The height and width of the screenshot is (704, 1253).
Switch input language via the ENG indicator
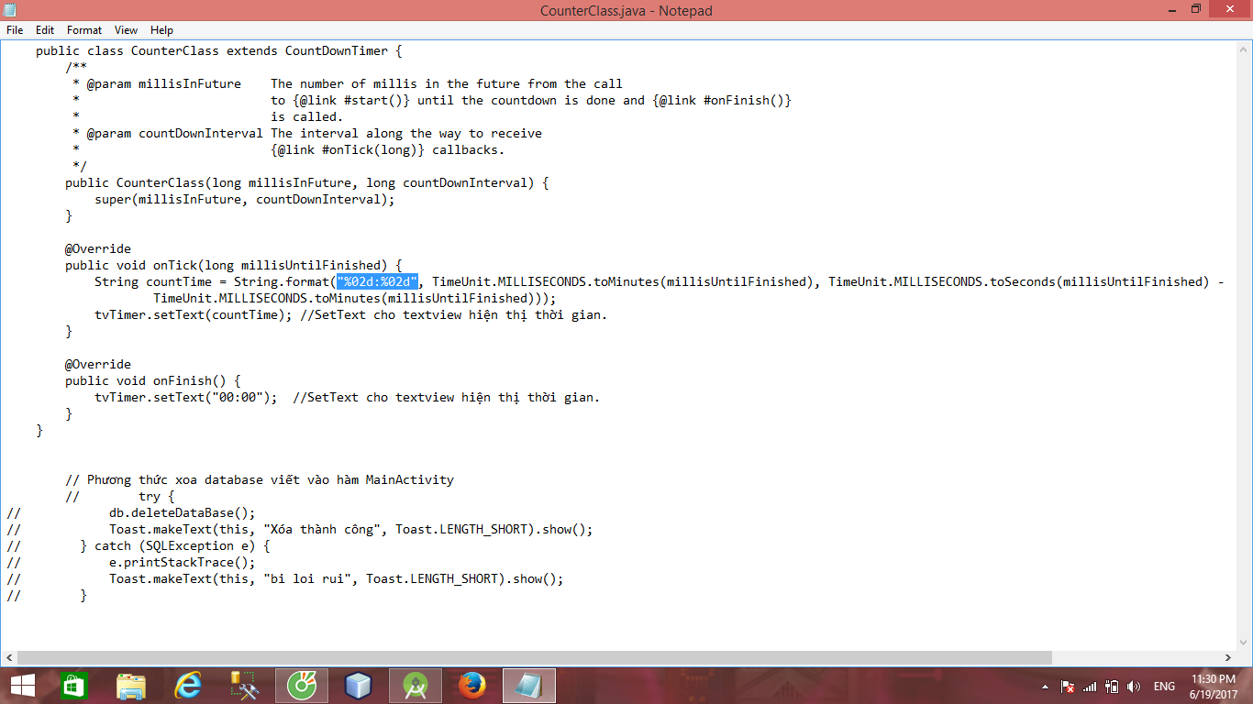click(x=1165, y=685)
